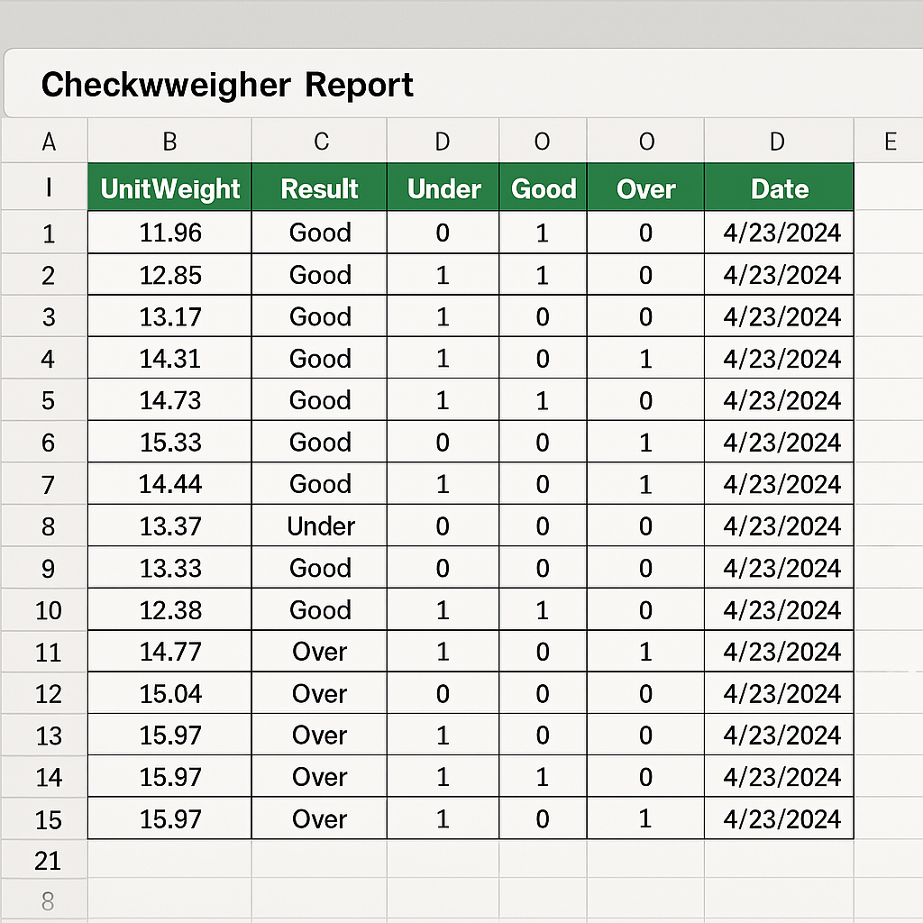Image resolution: width=923 pixels, height=923 pixels.
Task: Select row header 15
Action: (45, 818)
